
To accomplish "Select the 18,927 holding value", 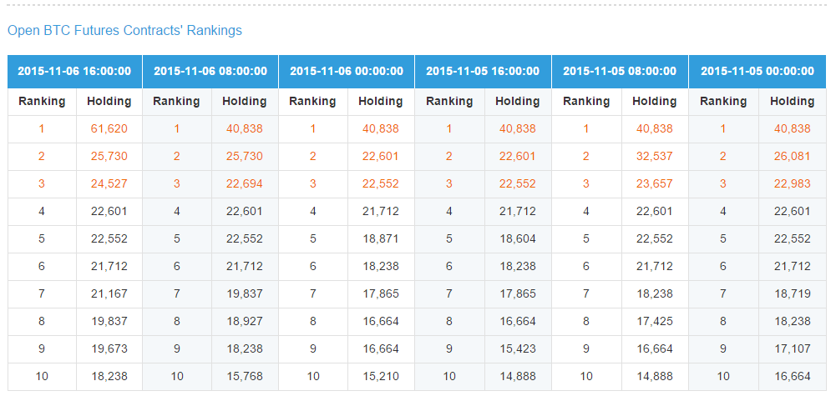I will (x=245, y=322).
